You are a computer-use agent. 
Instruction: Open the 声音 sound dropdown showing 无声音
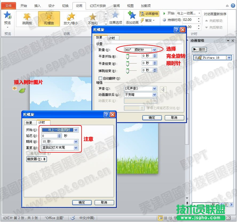155,88
